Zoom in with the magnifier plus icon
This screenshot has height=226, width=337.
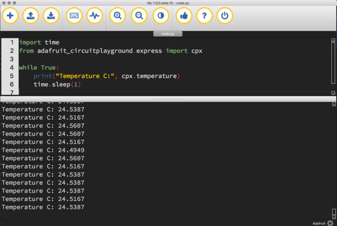pyautogui.click(x=118, y=16)
